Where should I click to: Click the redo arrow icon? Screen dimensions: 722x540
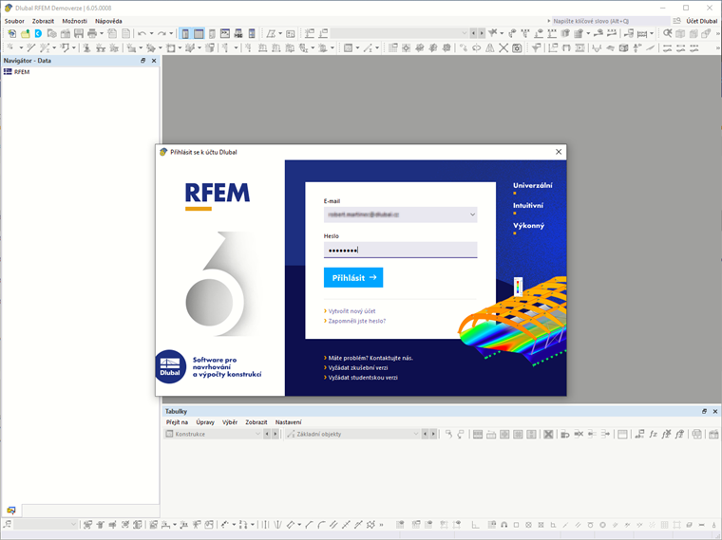[x=161, y=33]
